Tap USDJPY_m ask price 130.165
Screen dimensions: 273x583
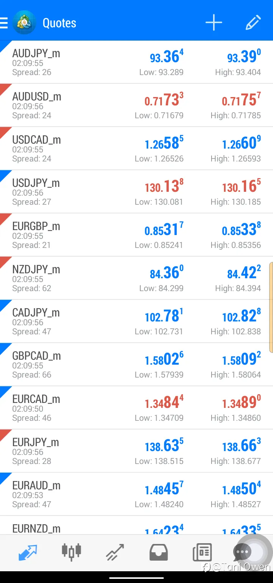click(x=241, y=187)
